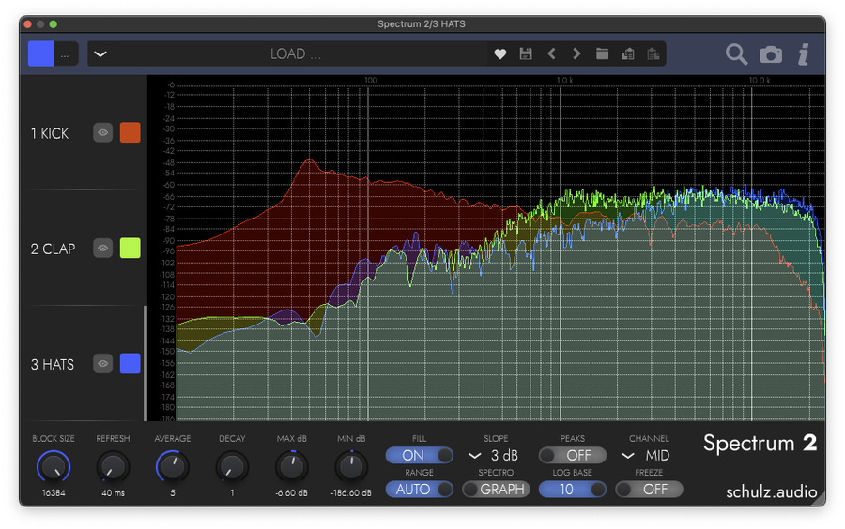The height and width of the screenshot is (529, 845).
Task: Click the BLOCK SIZE knob
Action: click(x=54, y=466)
